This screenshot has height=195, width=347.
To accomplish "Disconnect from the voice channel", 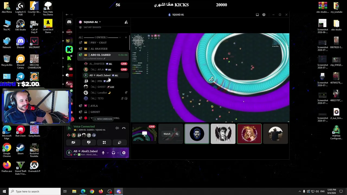I will [124, 128].
